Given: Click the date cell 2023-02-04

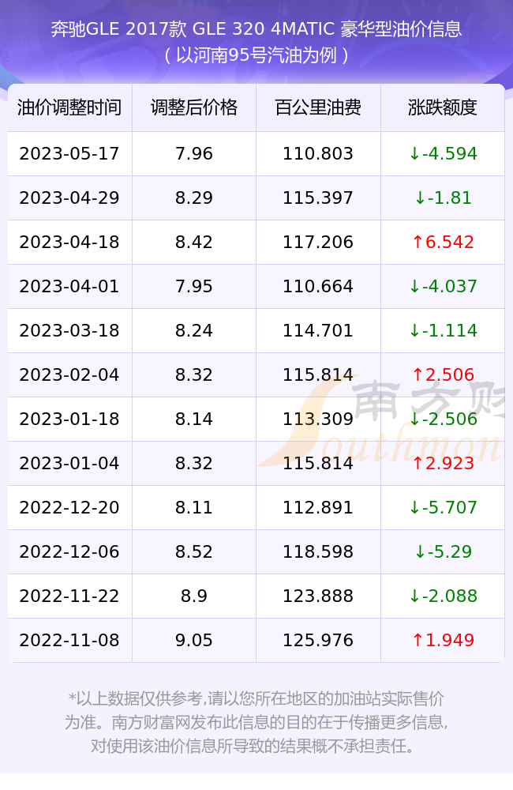Looking at the screenshot, I should (x=69, y=375).
